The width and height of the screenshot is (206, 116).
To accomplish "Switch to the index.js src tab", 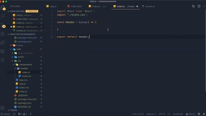I will pos(98,6).
